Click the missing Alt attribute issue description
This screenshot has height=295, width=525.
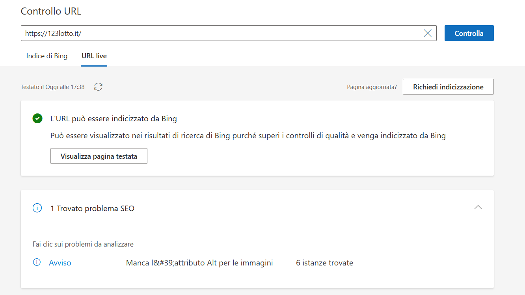tap(199, 263)
